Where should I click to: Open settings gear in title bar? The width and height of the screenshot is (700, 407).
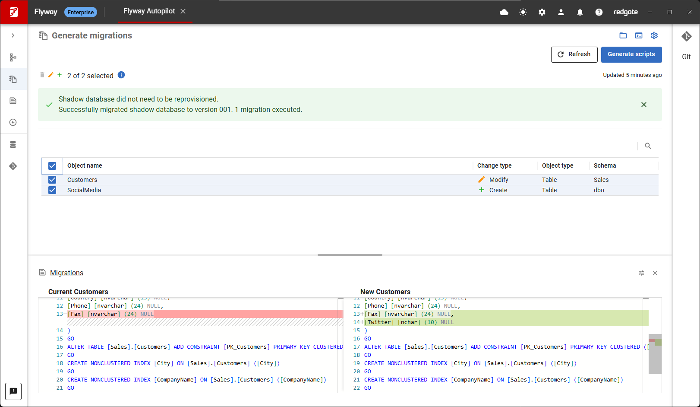(542, 12)
